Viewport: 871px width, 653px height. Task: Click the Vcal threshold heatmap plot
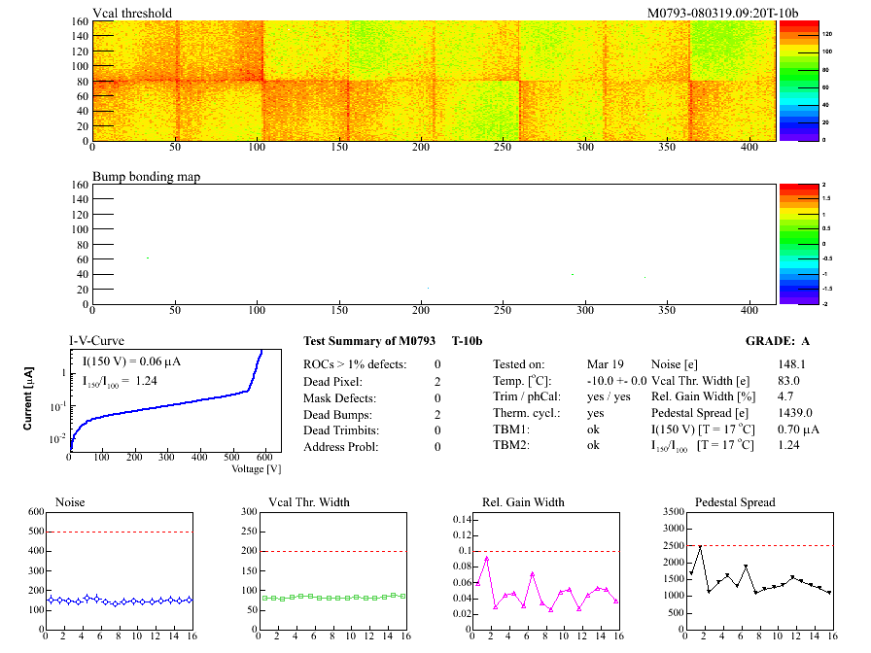pos(434,80)
